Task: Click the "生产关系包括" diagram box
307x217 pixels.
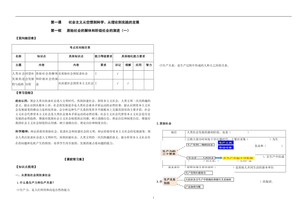Action: coord(170,181)
